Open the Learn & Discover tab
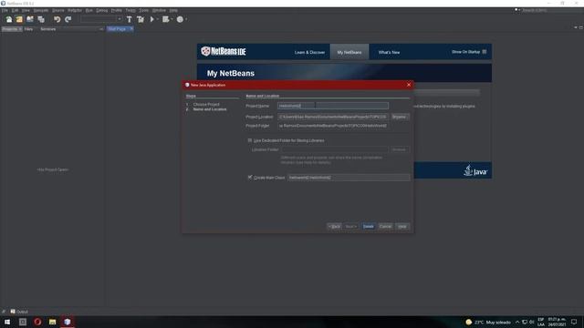 click(x=309, y=53)
